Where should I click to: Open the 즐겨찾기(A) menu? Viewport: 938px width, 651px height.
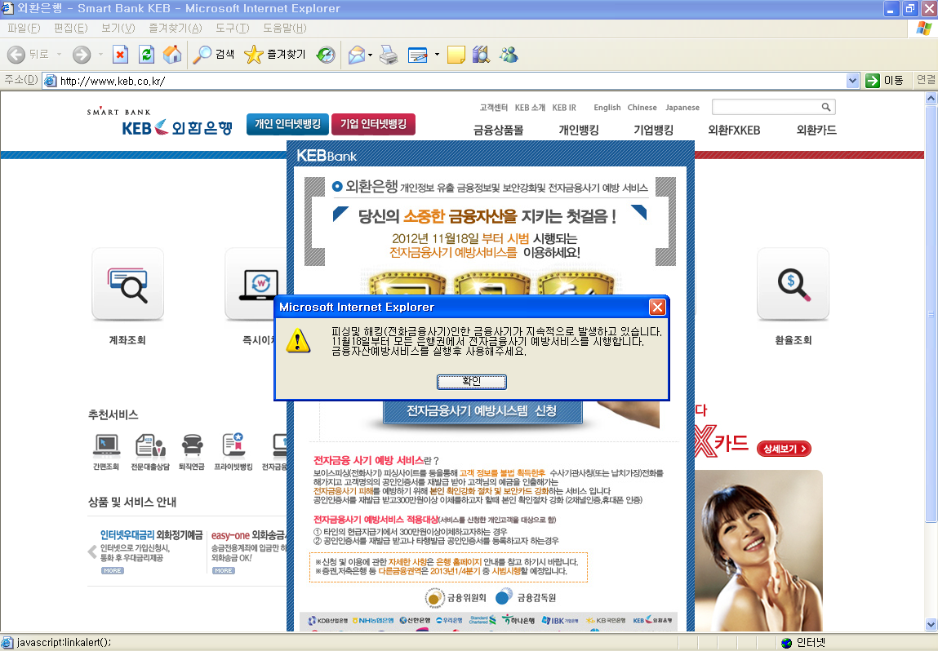pyautogui.click(x=176, y=28)
